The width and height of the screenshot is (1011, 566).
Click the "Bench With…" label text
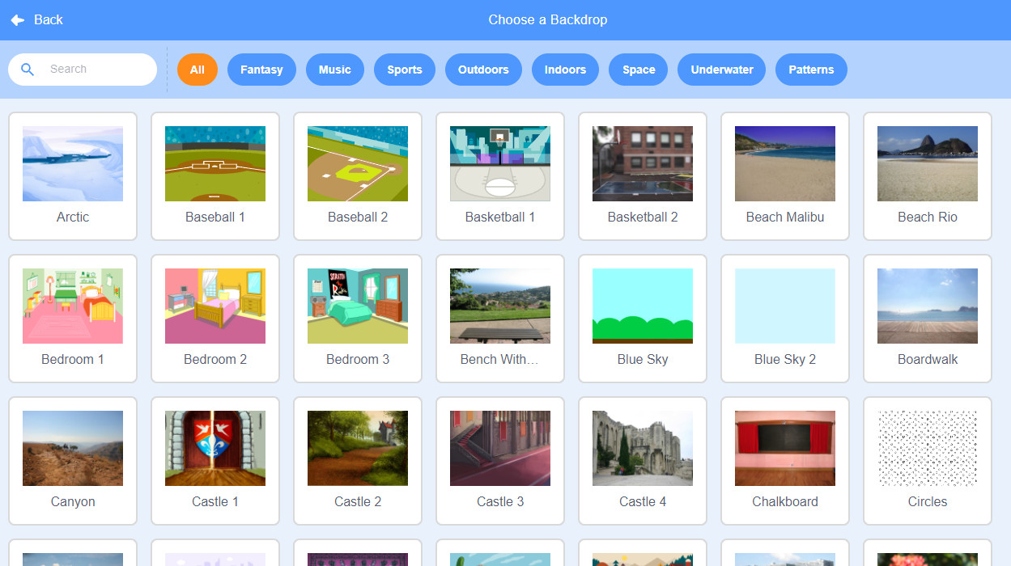[500, 360]
